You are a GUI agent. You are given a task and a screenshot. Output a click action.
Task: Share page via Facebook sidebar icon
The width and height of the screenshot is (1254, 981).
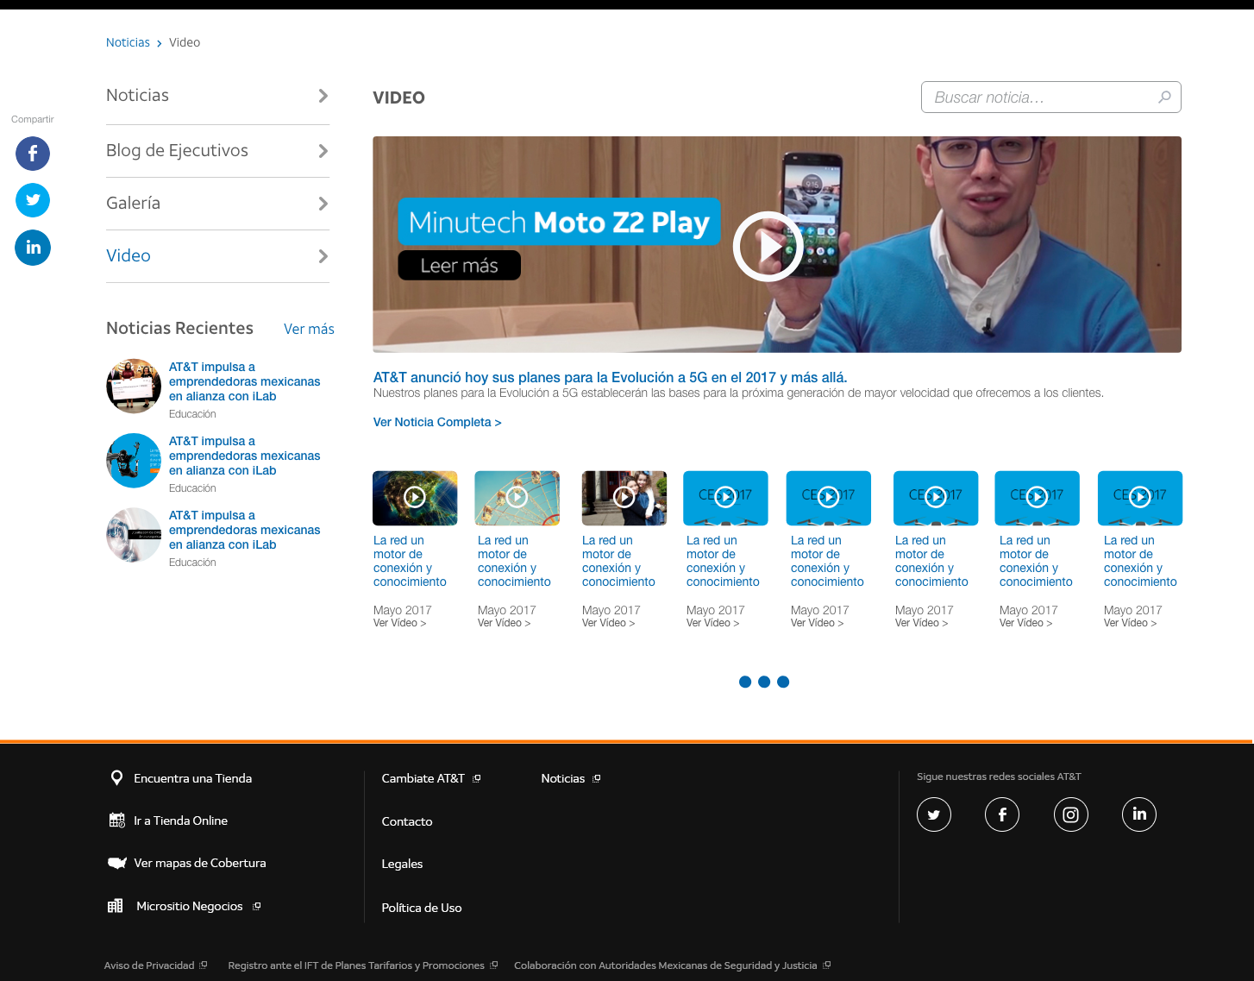click(33, 154)
